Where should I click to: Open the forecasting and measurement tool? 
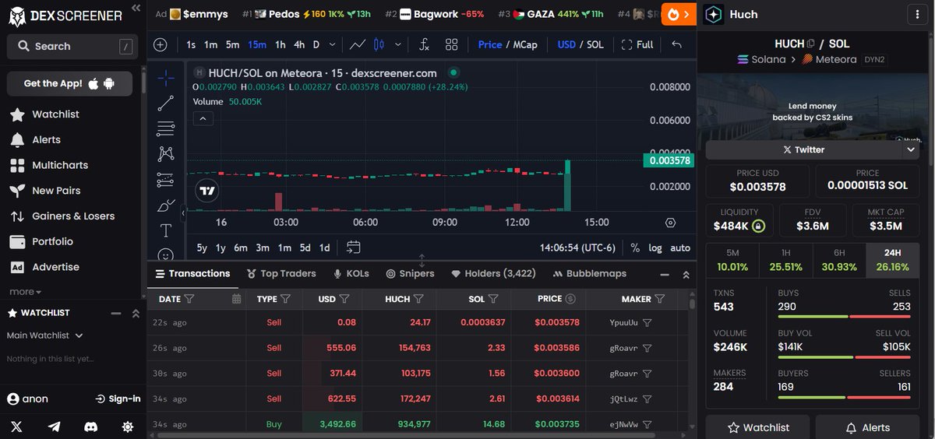165,180
